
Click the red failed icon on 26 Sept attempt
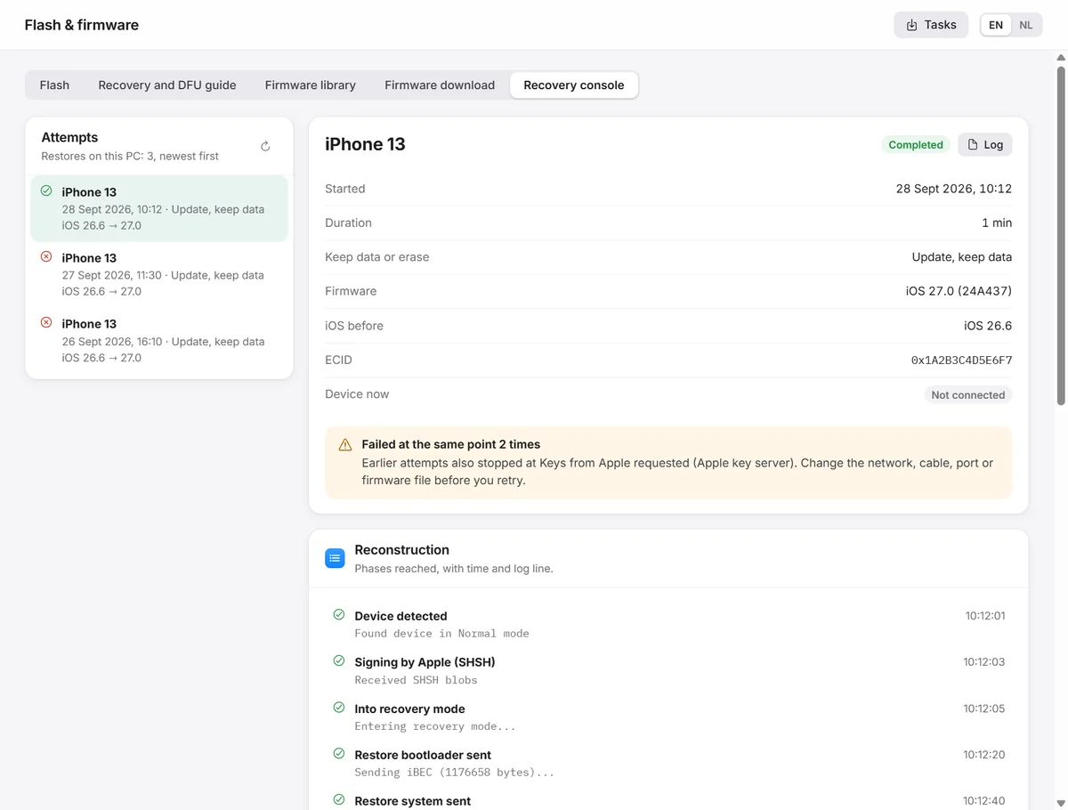coord(46,322)
